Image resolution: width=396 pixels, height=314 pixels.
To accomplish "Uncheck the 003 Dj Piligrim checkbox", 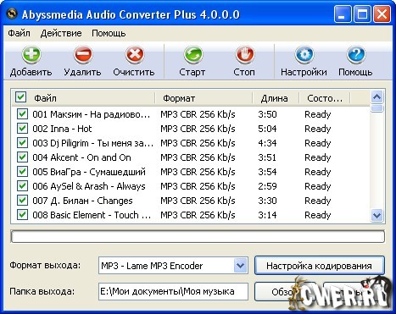I will click(x=22, y=143).
